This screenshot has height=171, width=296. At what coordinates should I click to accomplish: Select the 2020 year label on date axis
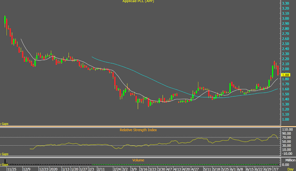(54, 169)
